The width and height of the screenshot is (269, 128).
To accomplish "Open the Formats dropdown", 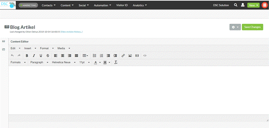I will [18, 62].
